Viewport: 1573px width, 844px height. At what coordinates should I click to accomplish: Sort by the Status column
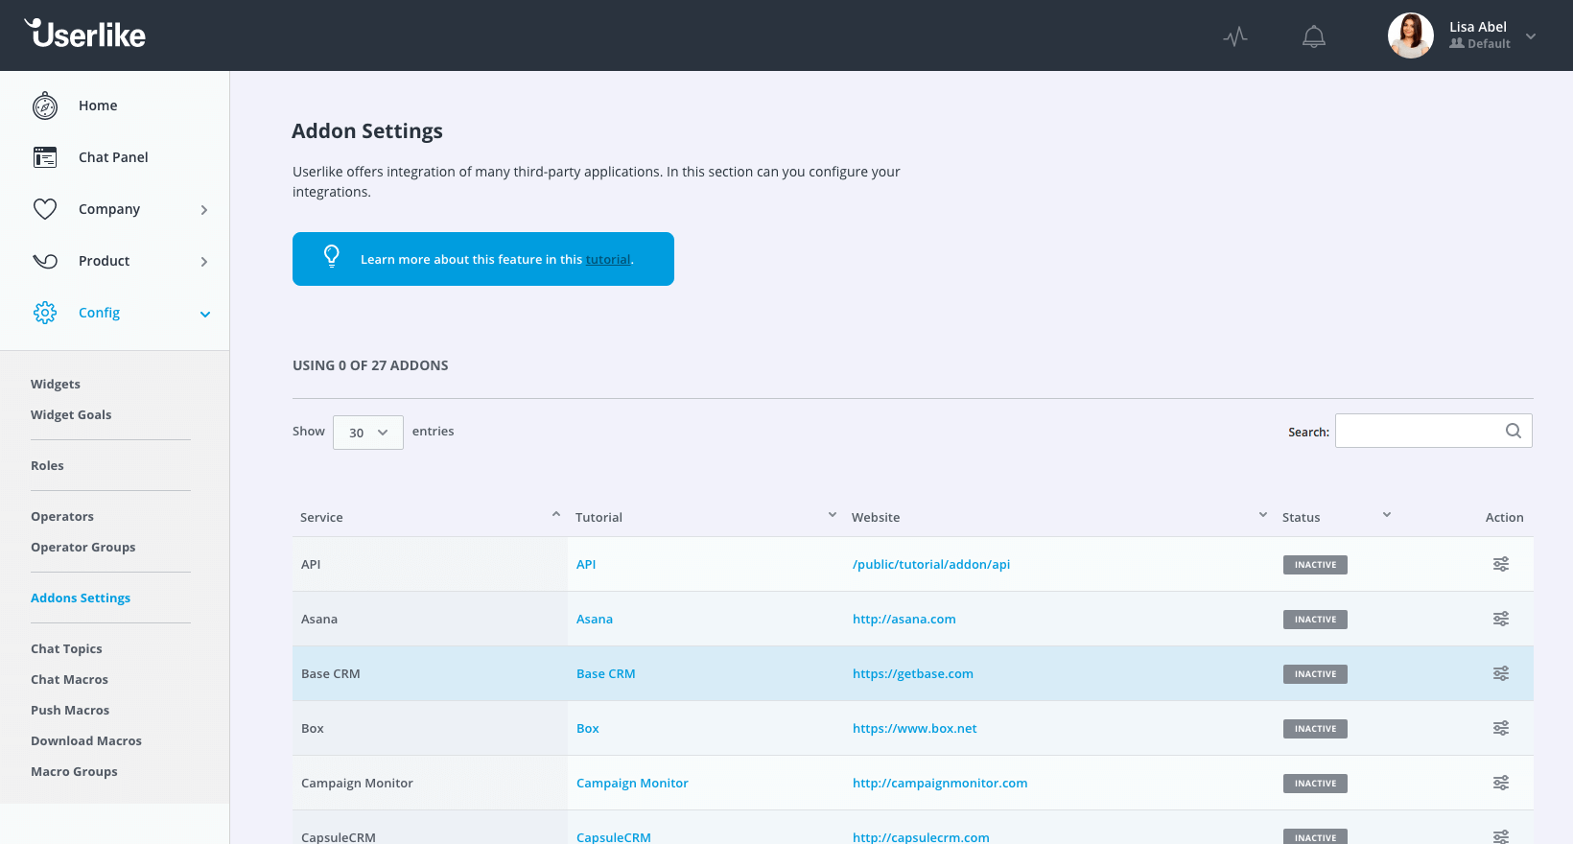[x=1336, y=517]
